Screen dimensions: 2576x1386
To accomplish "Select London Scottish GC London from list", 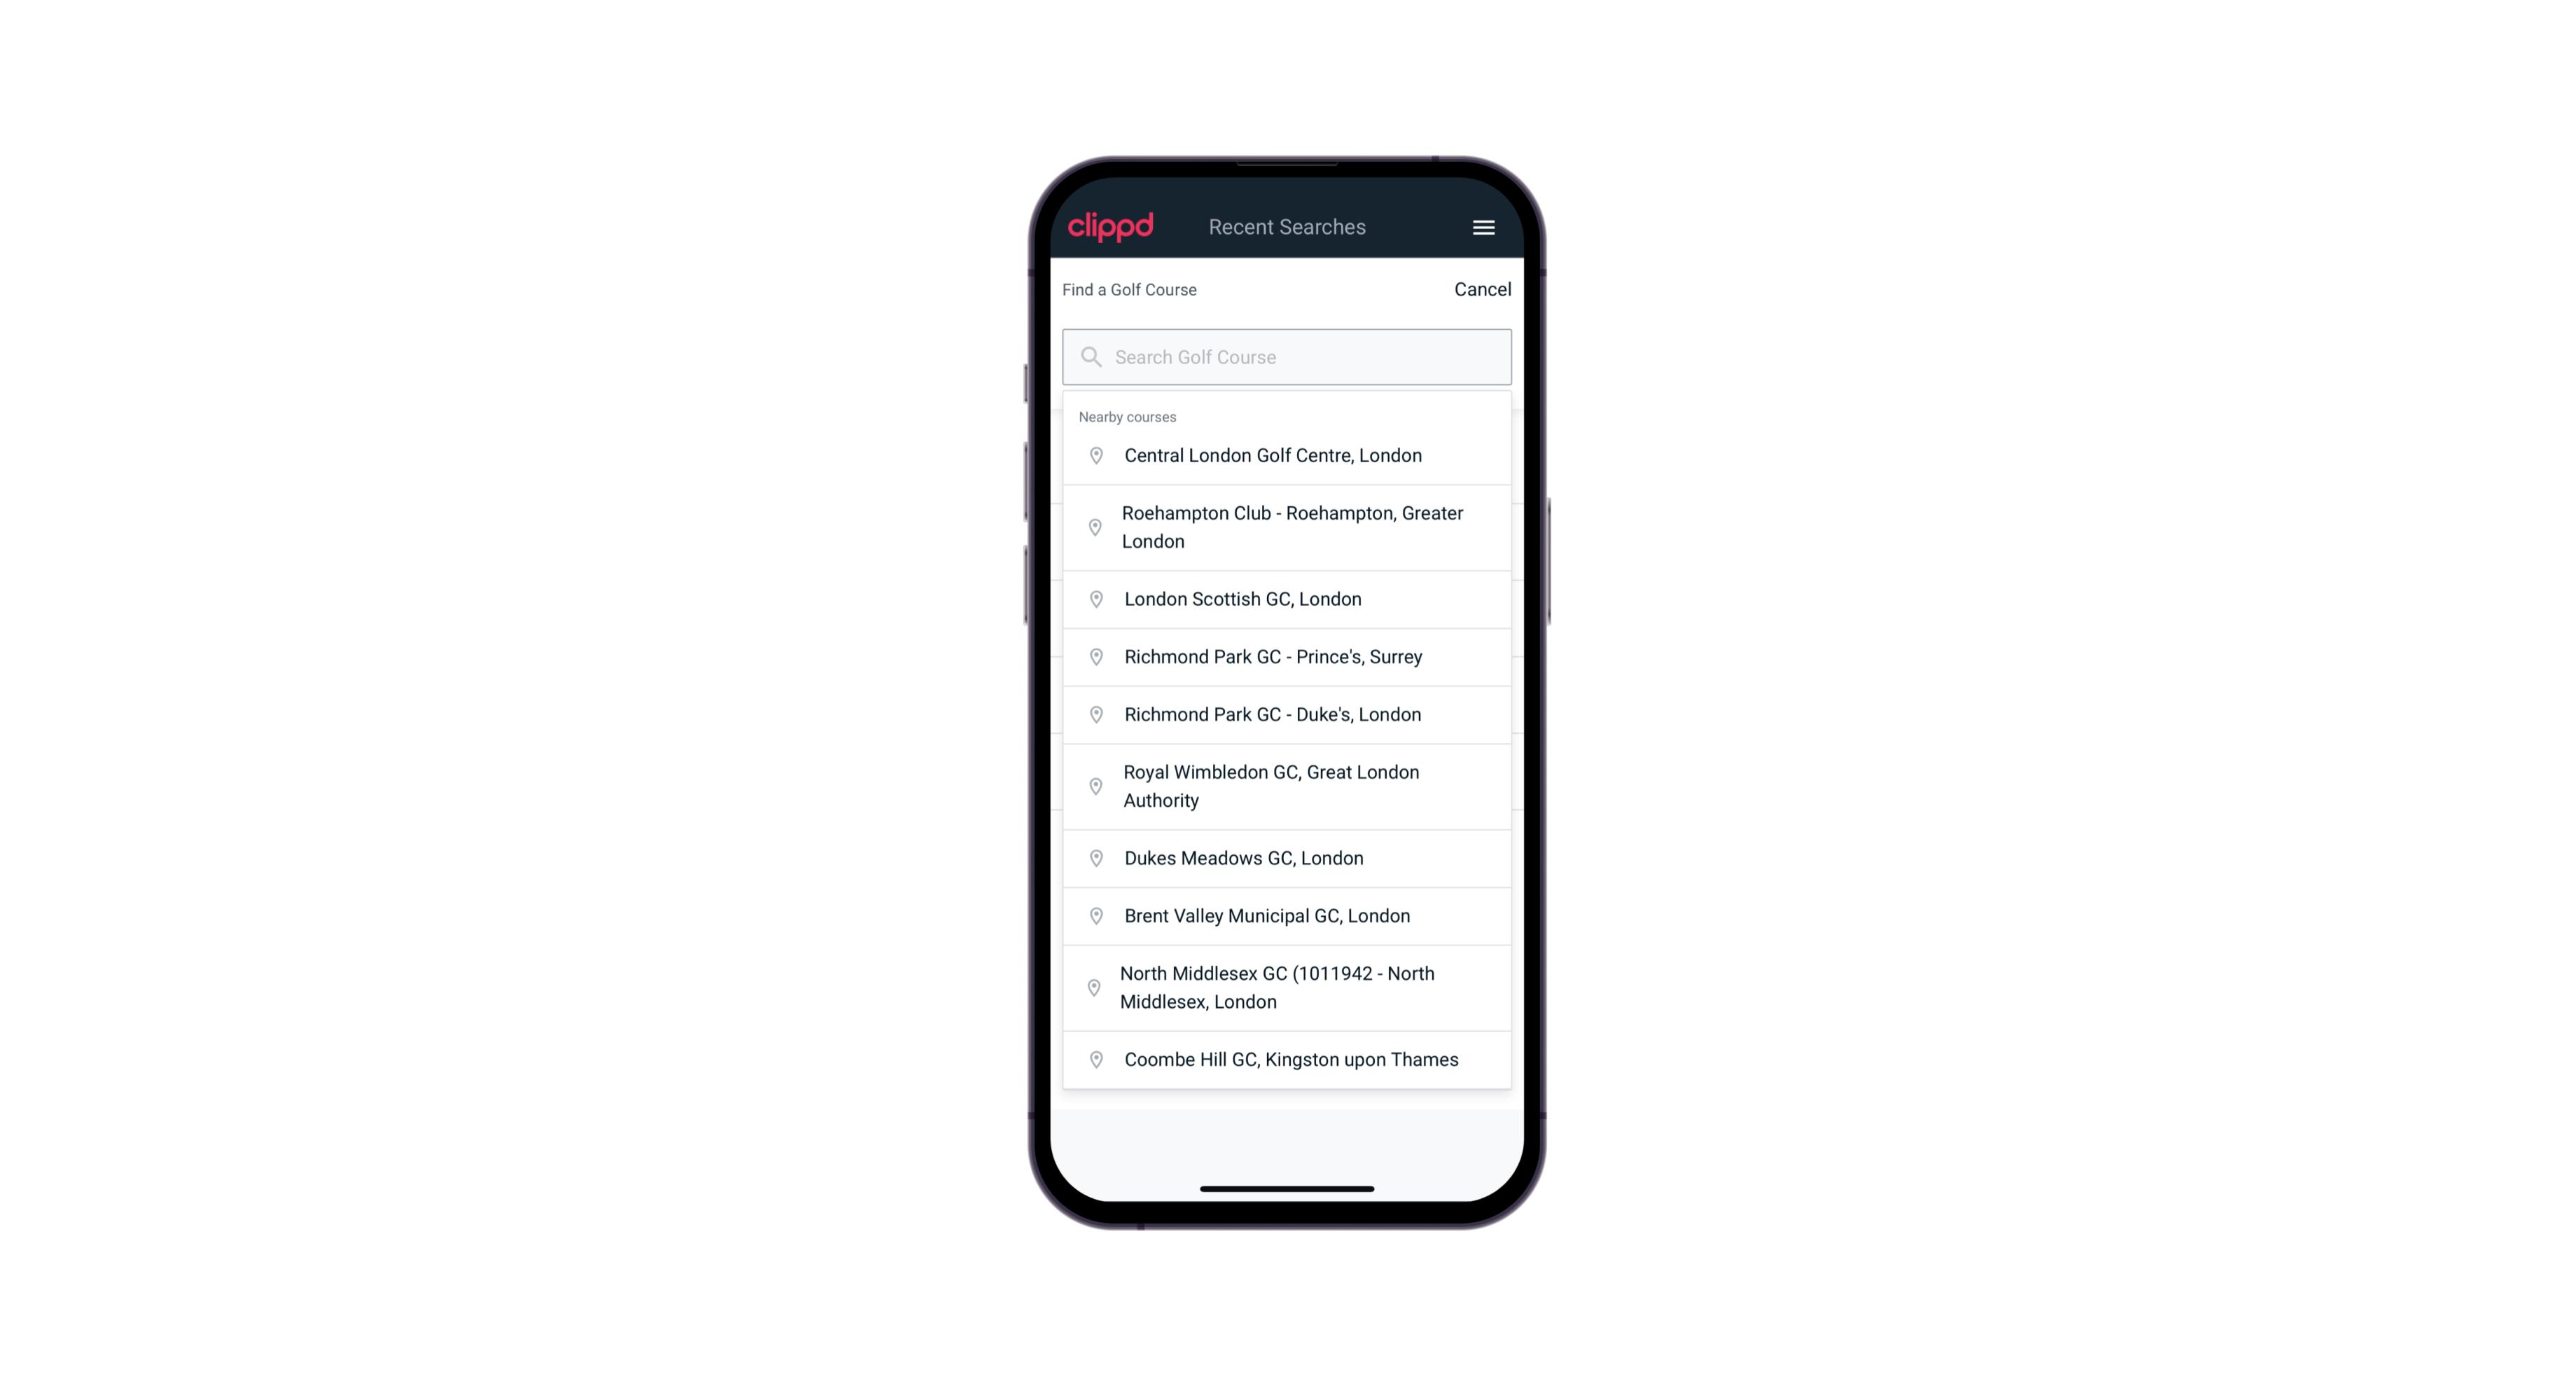I will 1288,597.
